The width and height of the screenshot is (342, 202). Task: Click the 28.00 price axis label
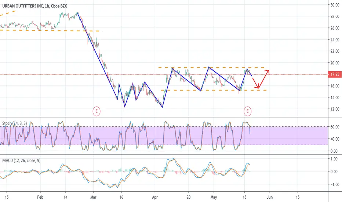pos(335,17)
